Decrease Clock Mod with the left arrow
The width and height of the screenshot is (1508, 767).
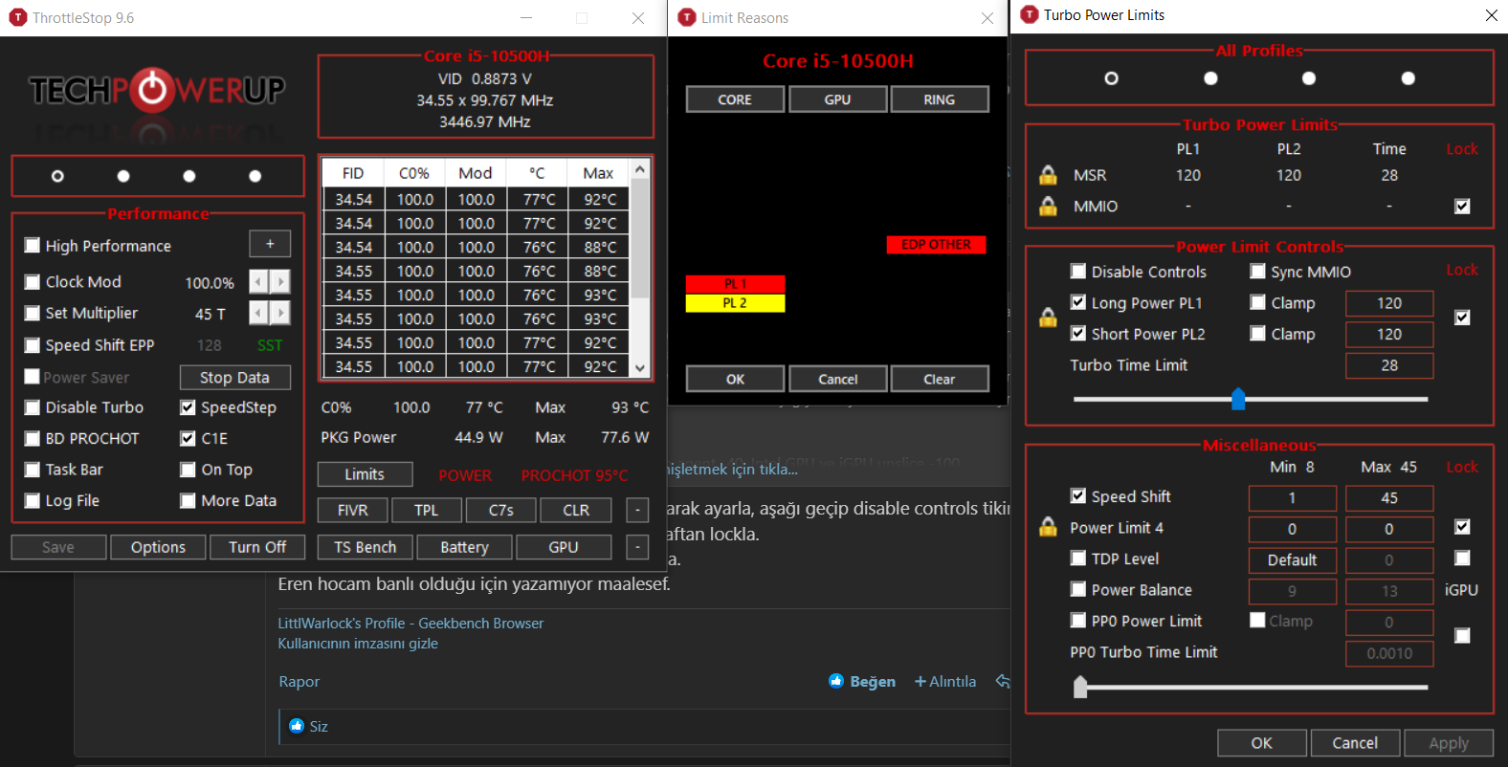pyautogui.click(x=258, y=282)
